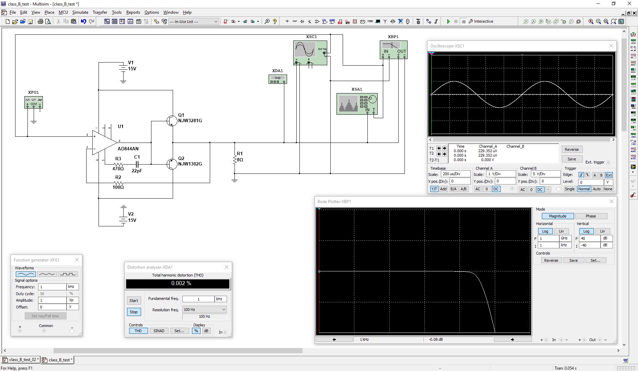
Task: Open amplitude unit Vp dropdown
Action: [73, 300]
